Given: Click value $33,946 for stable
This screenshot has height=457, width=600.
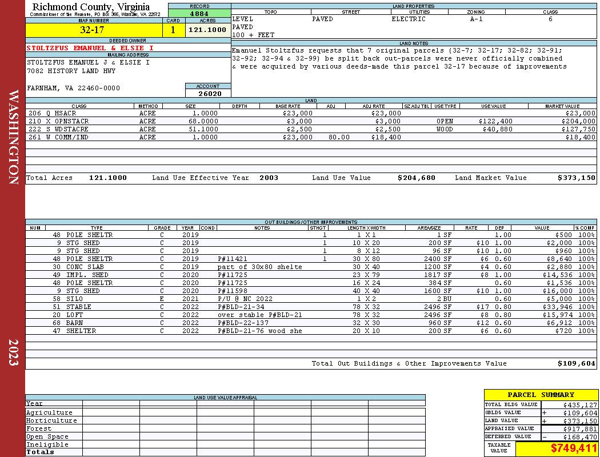Looking at the screenshot, I should [x=558, y=307].
